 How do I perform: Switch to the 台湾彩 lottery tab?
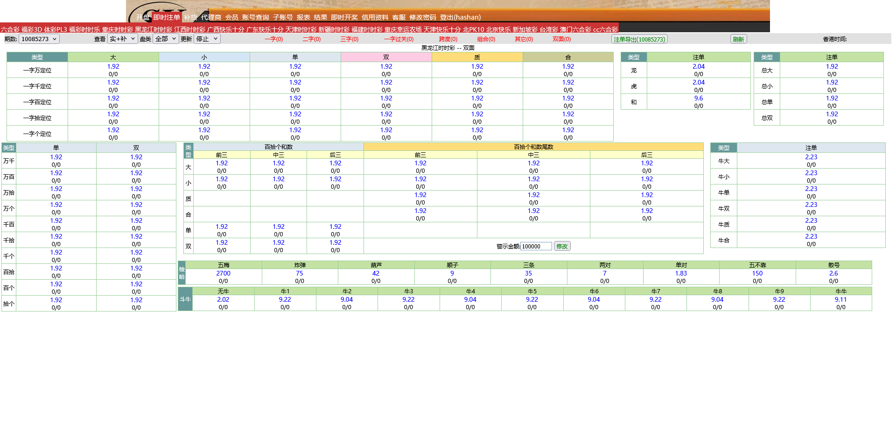(x=549, y=29)
